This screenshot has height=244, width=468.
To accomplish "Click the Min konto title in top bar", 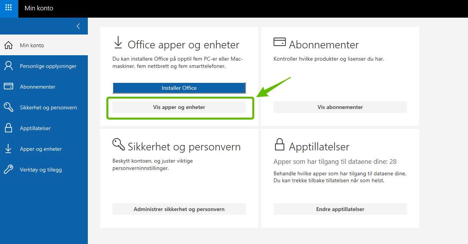I will point(39,8).
